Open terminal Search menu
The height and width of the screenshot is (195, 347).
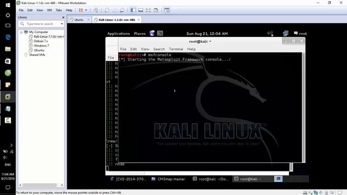[x=159, y=49]
